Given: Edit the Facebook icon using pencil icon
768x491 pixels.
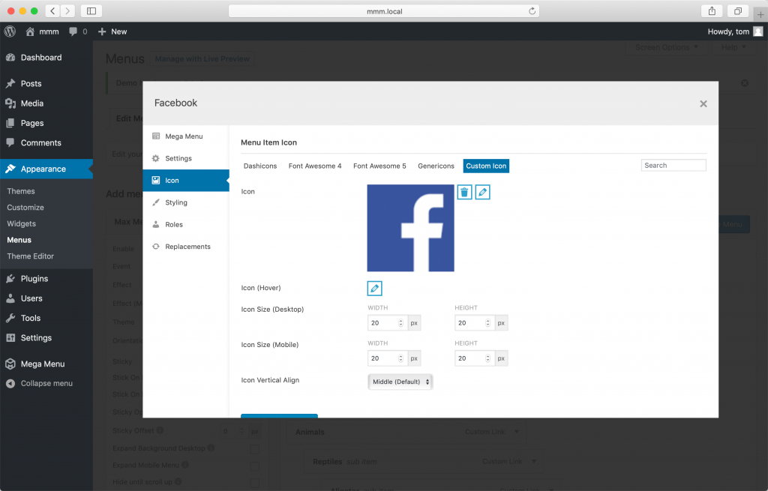Looking at the screenshot, I should coord(482,192).
